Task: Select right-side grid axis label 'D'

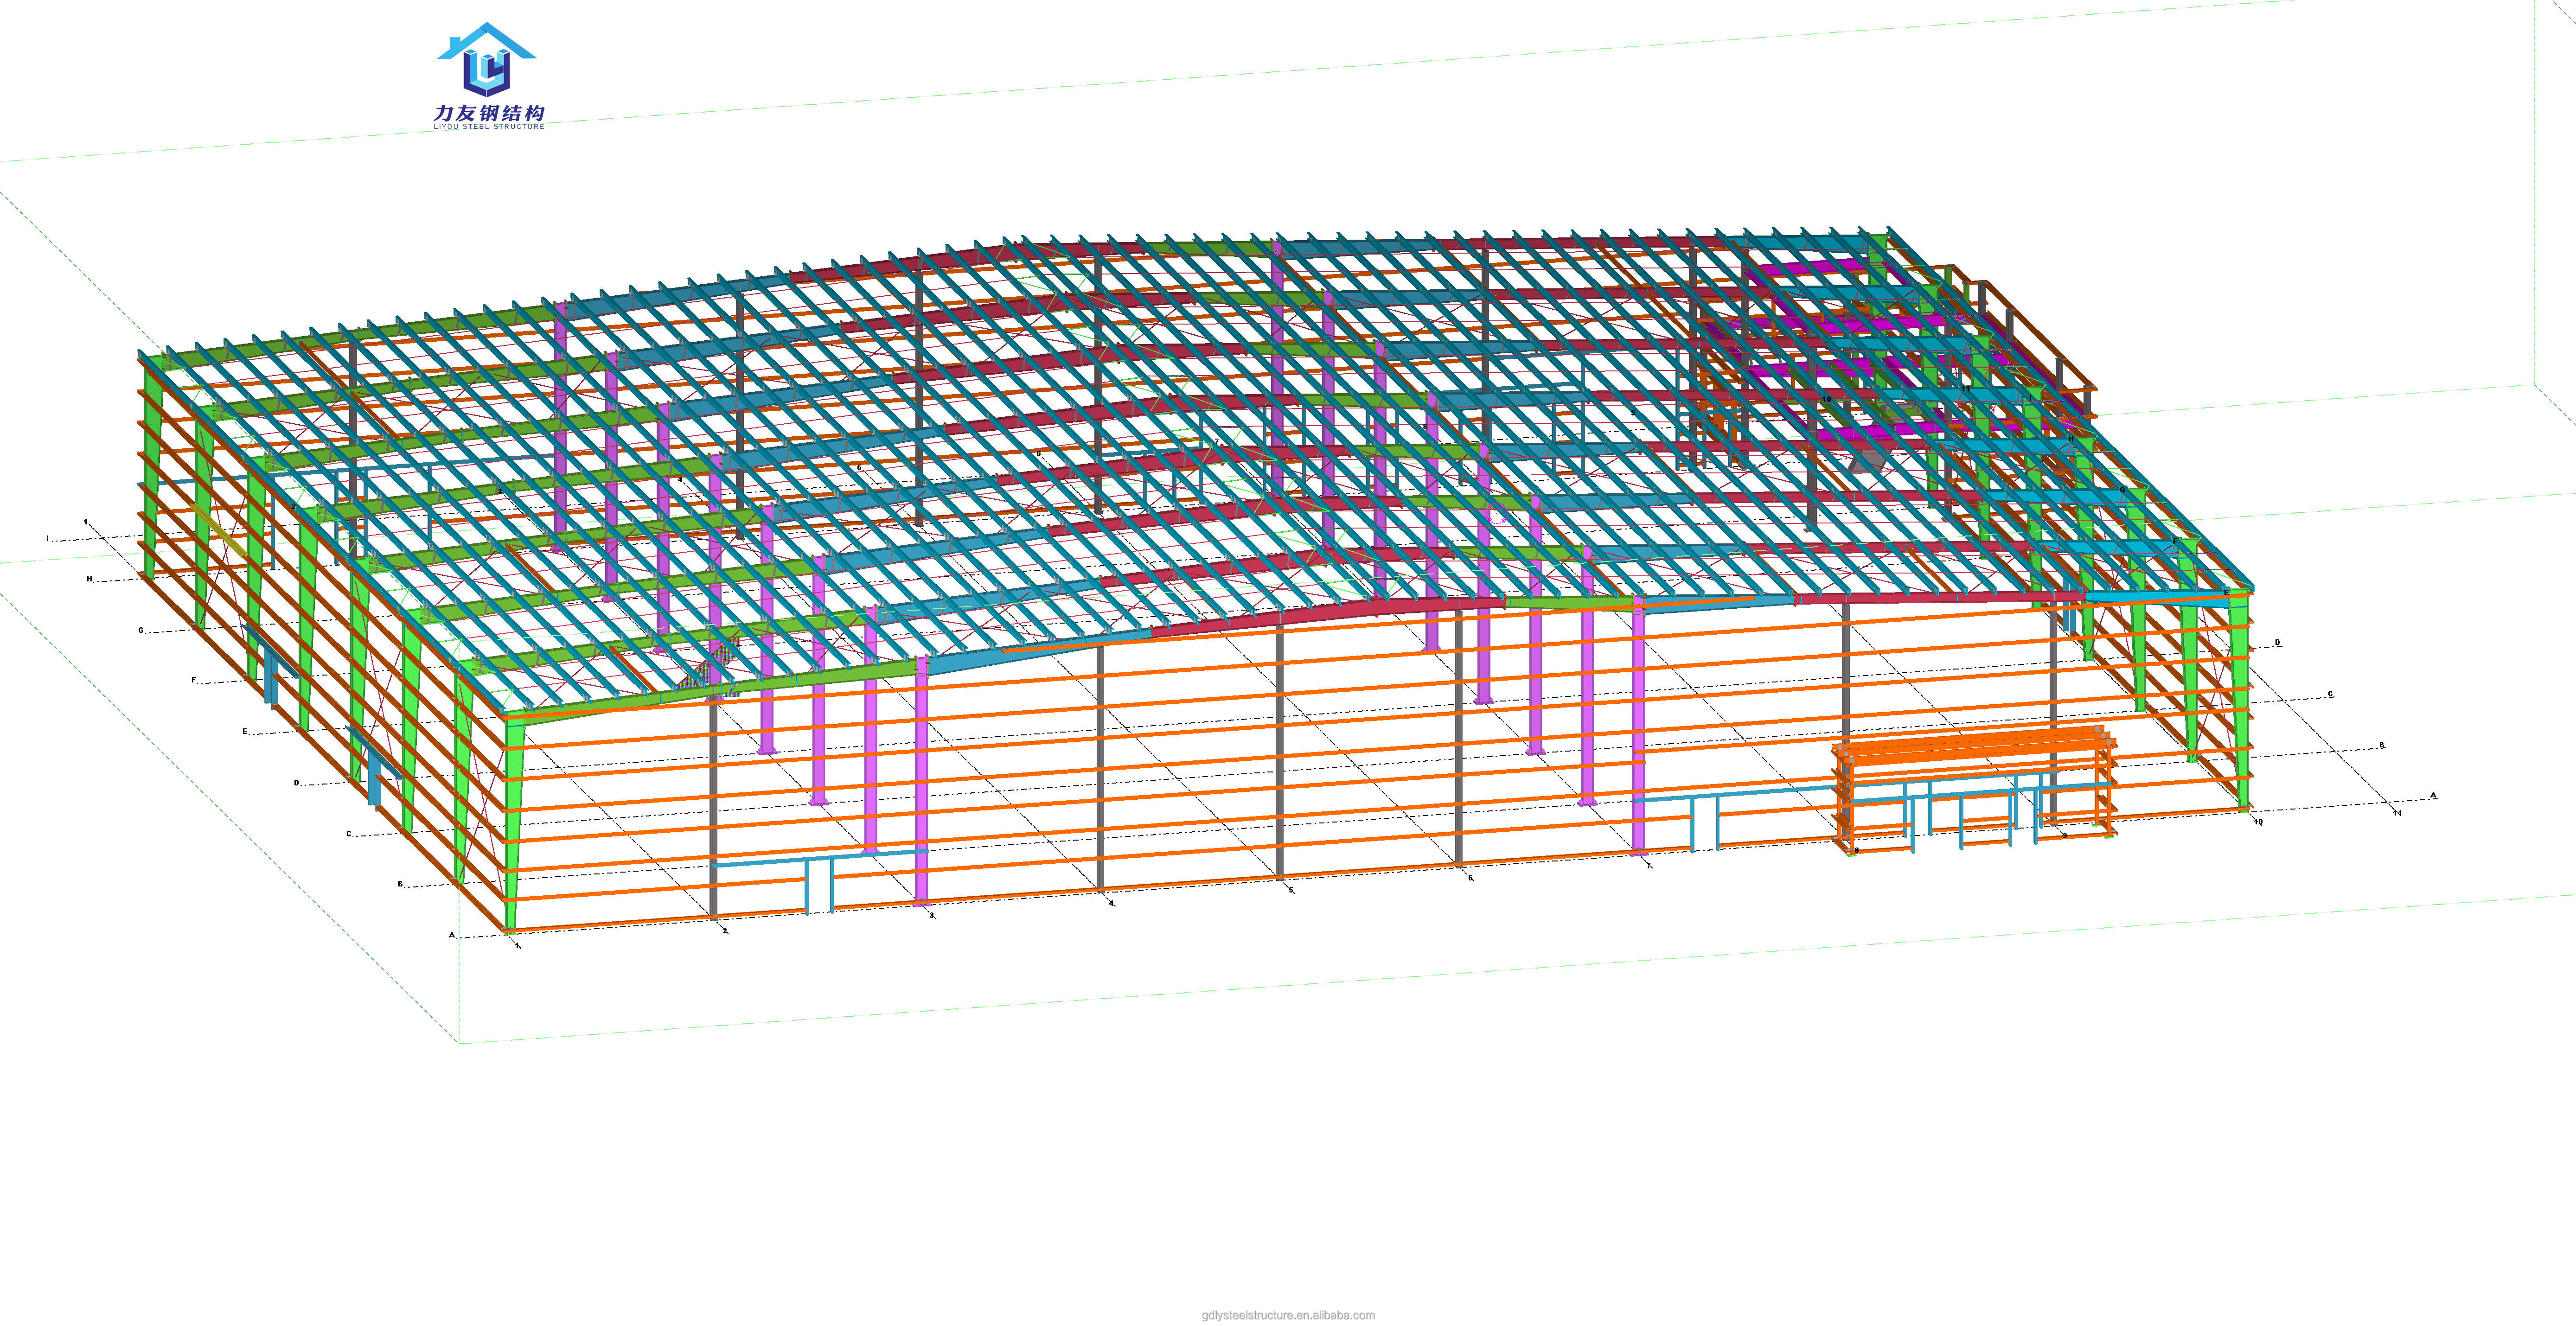Action: [2277, 643]
